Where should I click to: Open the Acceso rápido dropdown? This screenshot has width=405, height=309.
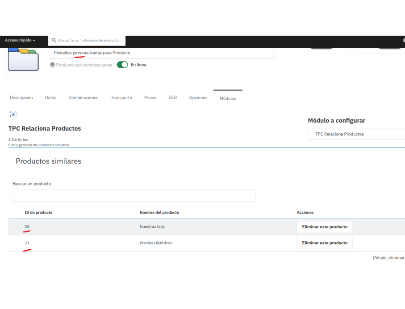pyautogui.click(x=20, y=40)
